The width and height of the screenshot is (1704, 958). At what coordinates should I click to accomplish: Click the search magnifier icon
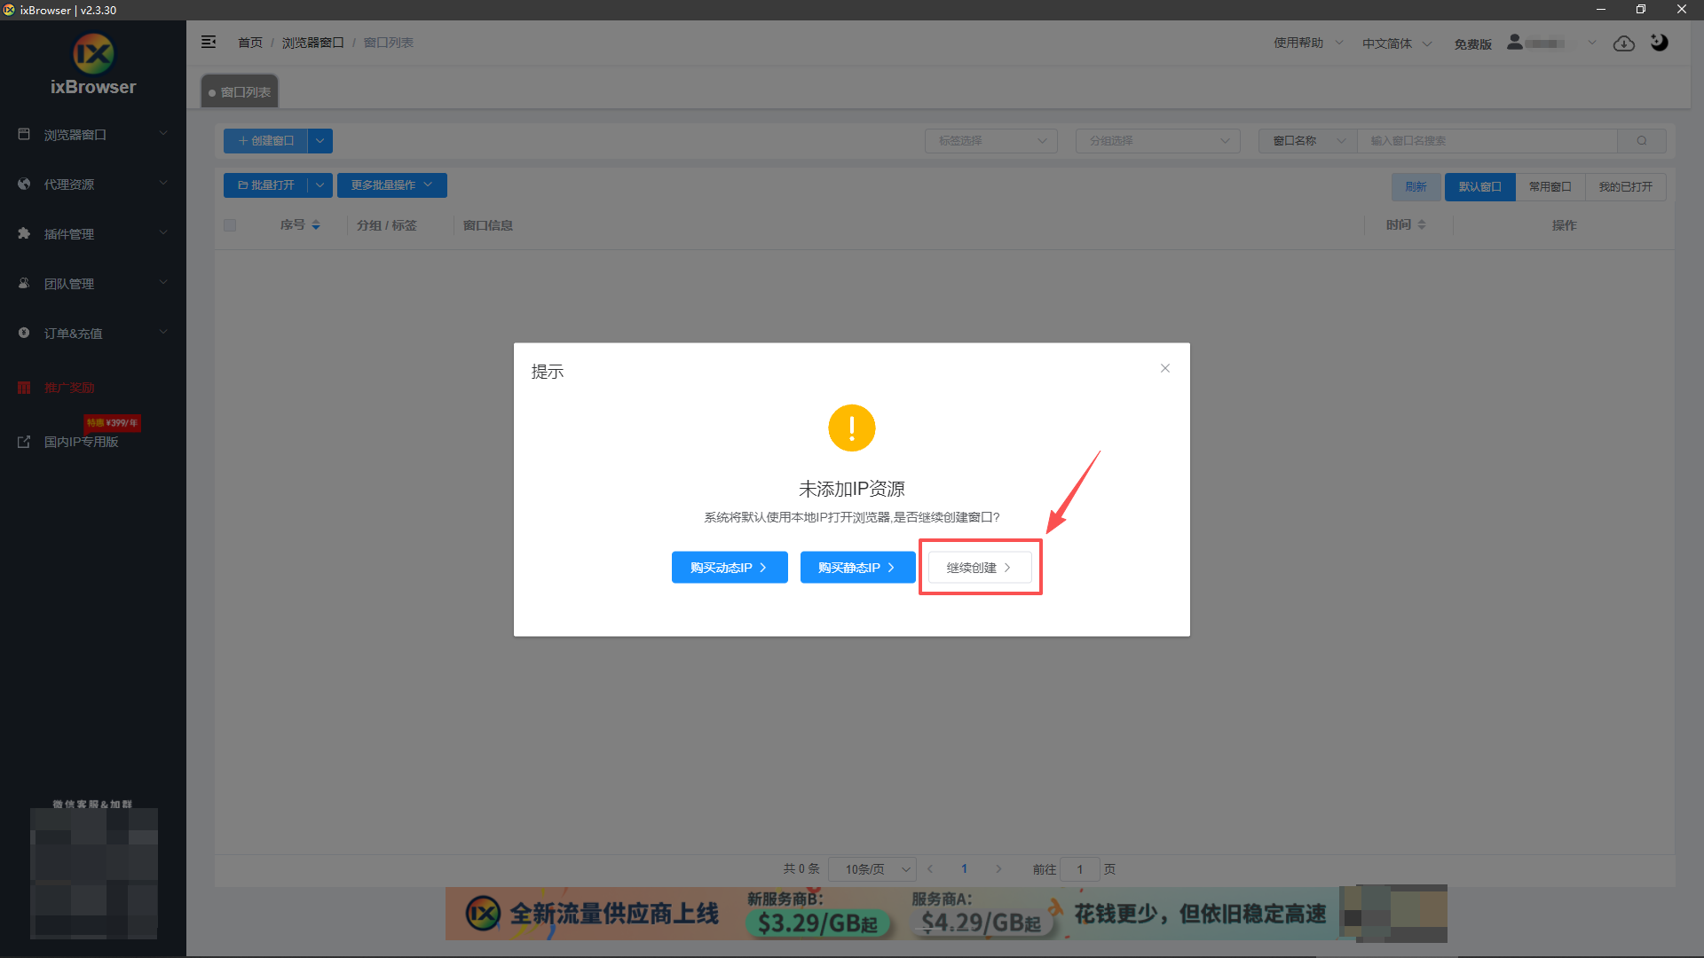coord(1642,140)
